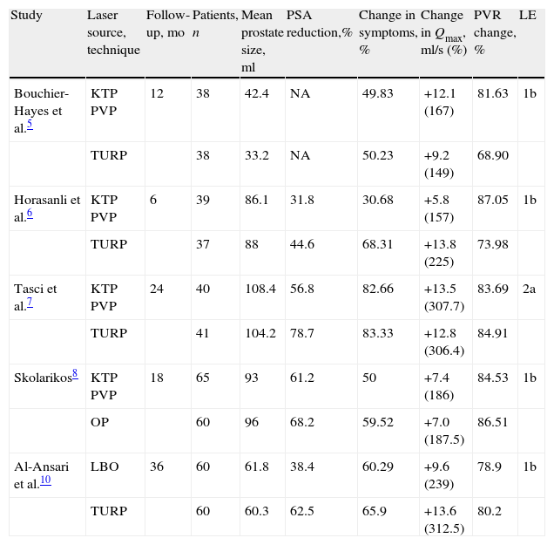The width and height of the screenshot is (554, 545).
Task: Select the Follow-up, mo column header
Action: tap(164, 24)
